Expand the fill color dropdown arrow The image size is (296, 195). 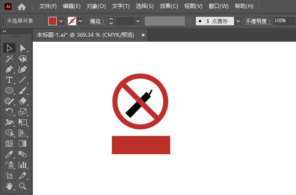(61, 21)
